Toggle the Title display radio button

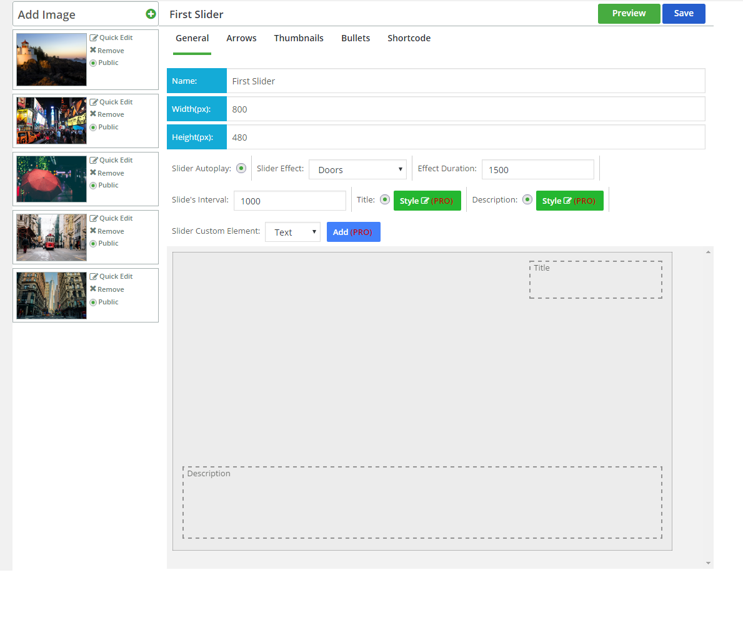(x=385, y=199)
